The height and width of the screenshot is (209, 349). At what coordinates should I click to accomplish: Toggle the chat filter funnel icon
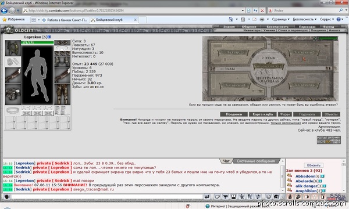(x=226, y=197)
